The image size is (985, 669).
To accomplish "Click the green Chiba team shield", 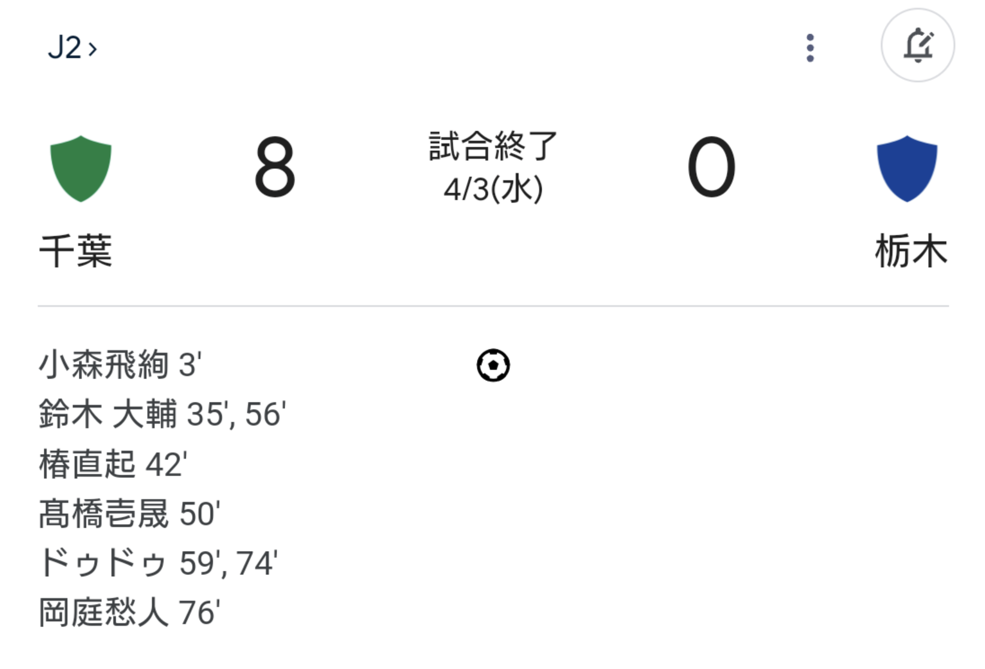I will click(81, 168).
